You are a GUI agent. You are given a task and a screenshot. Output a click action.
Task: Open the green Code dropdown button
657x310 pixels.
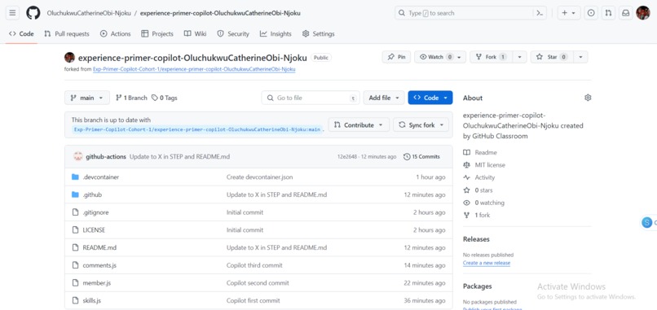[x=430, y=98]
